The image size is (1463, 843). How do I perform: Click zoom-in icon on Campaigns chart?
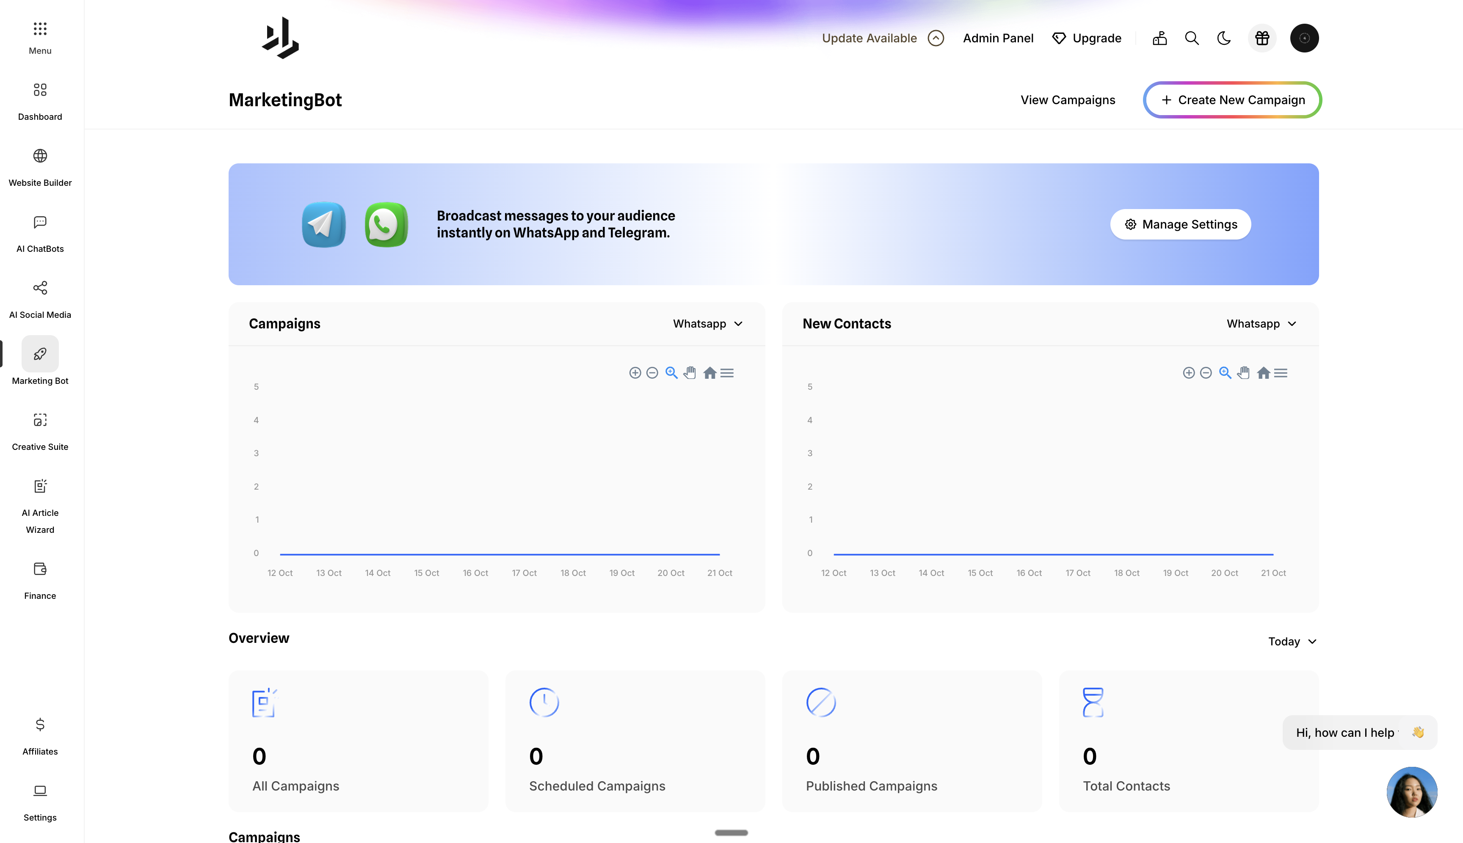pyautogui.click(x=635, y=373)
